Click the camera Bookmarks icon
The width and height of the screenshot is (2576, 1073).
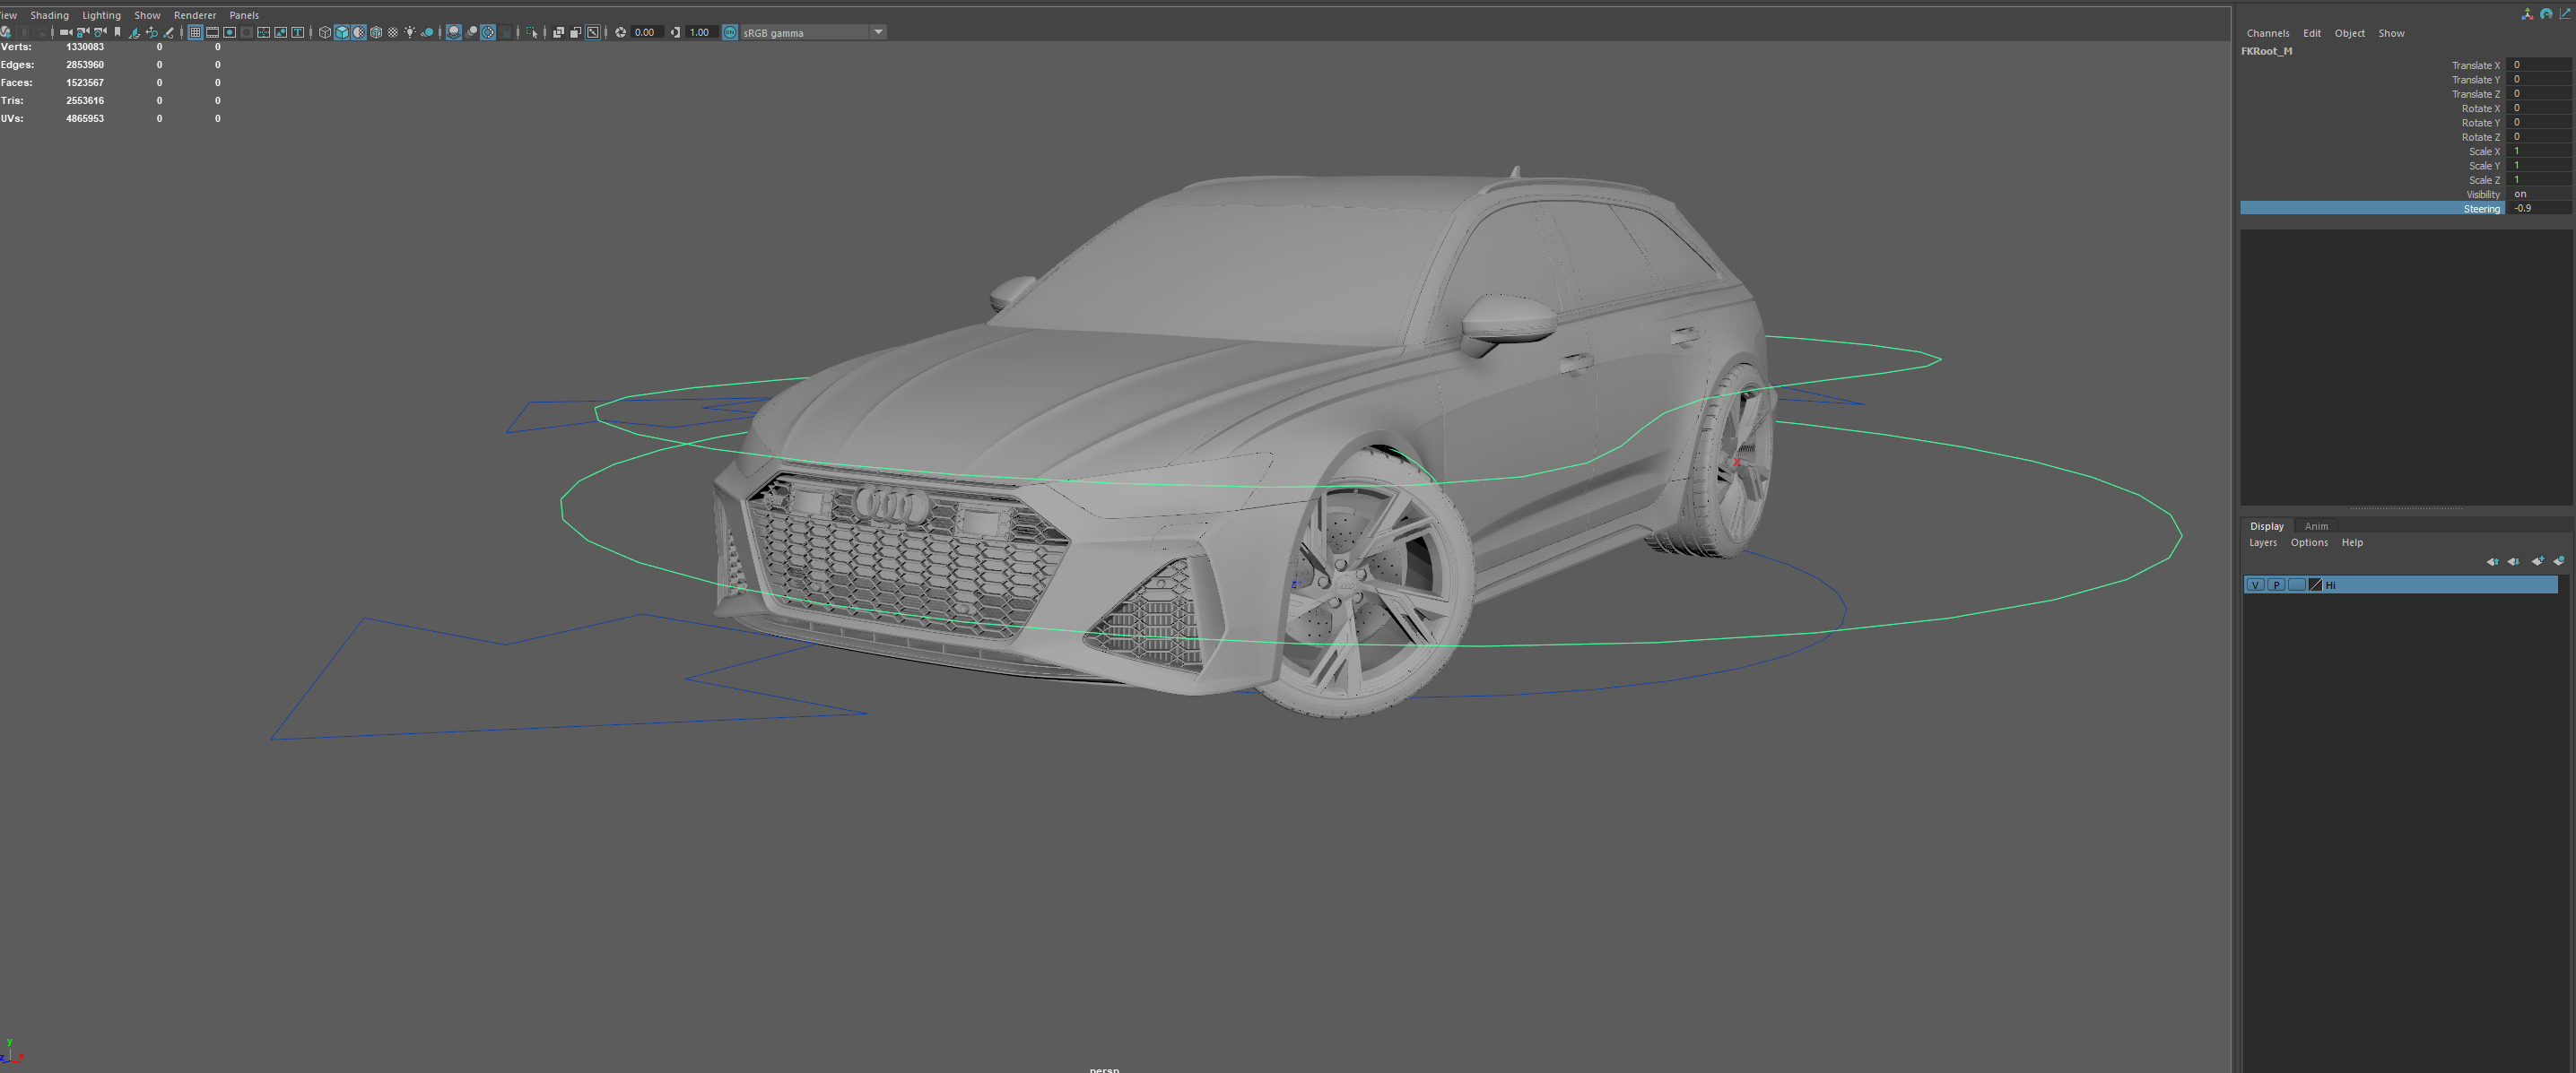(x=118, y=33)
